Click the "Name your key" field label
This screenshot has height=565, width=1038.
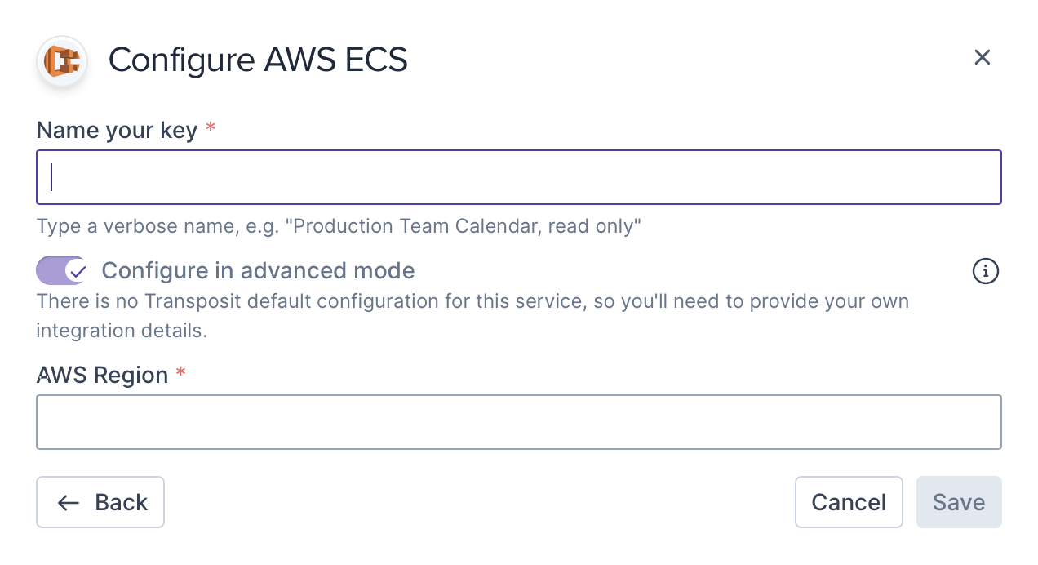(x=117, y=131)
